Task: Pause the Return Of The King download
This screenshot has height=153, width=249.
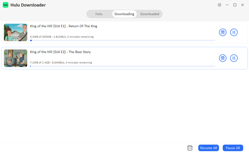Action: [234, 32]
